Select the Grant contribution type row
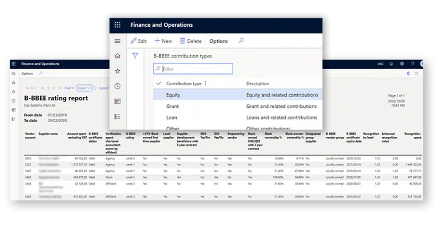The image size is (438, 247). pos(173,106)
